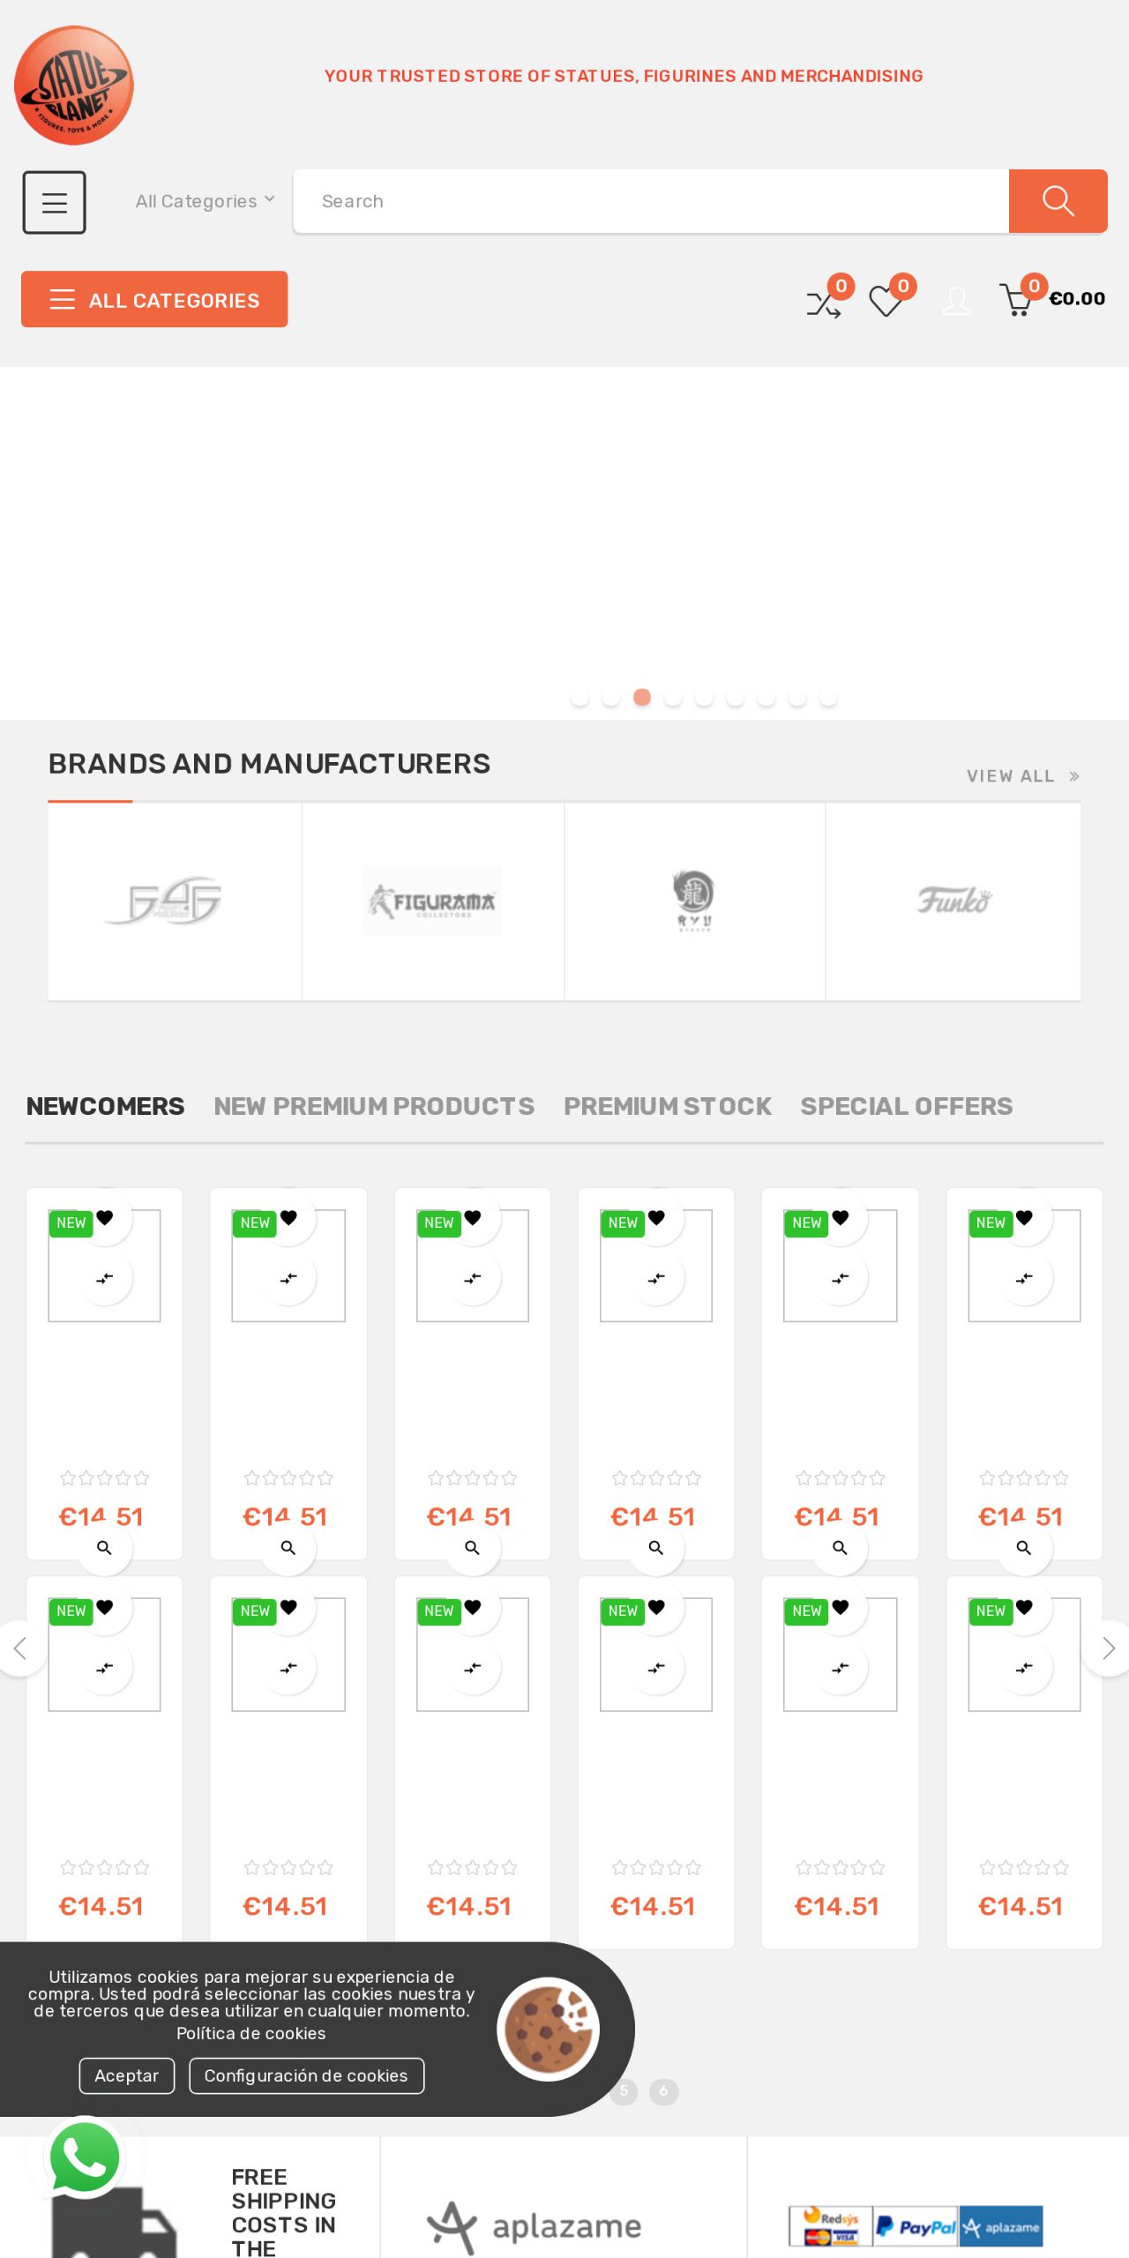Screen dimensions: 1129x2258
Task: Open the product compare shuffle icon
Action: (824, 303)
